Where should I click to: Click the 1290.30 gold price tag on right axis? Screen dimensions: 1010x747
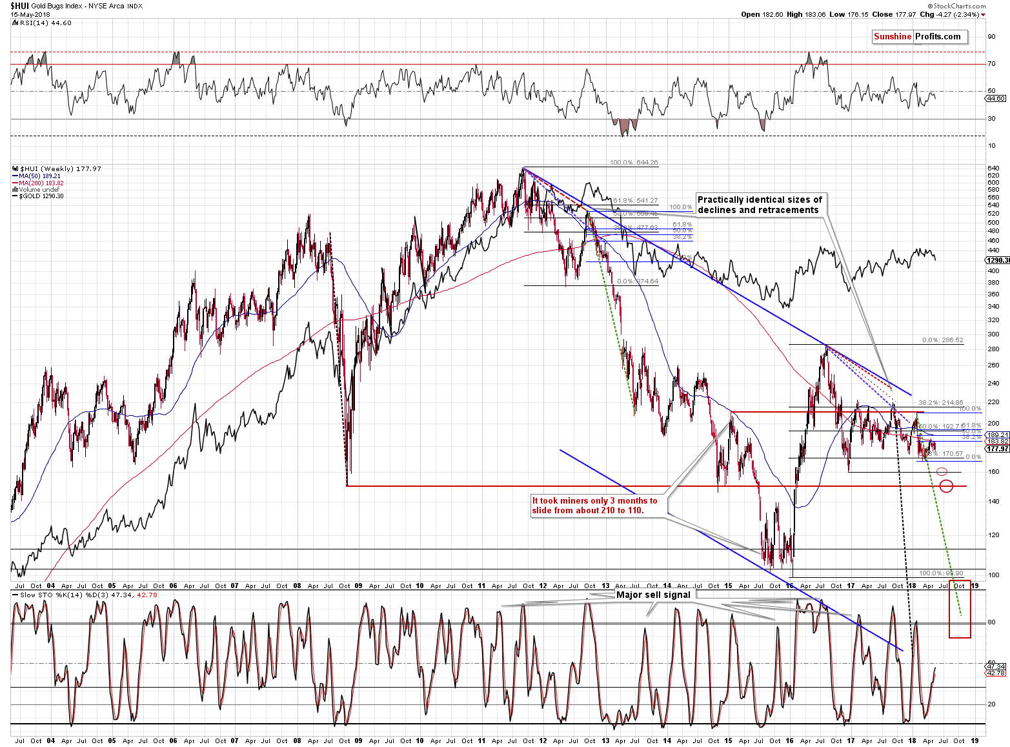pos(998,260)
